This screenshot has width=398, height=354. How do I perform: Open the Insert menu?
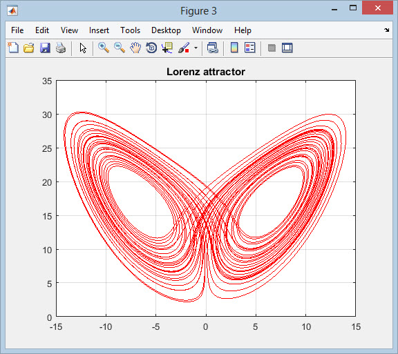click(x=99, y=30)
